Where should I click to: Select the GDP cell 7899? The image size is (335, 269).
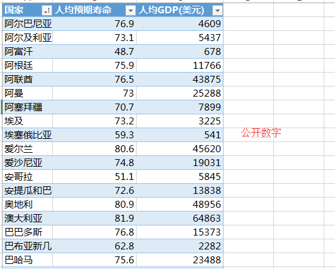[179, 107]
